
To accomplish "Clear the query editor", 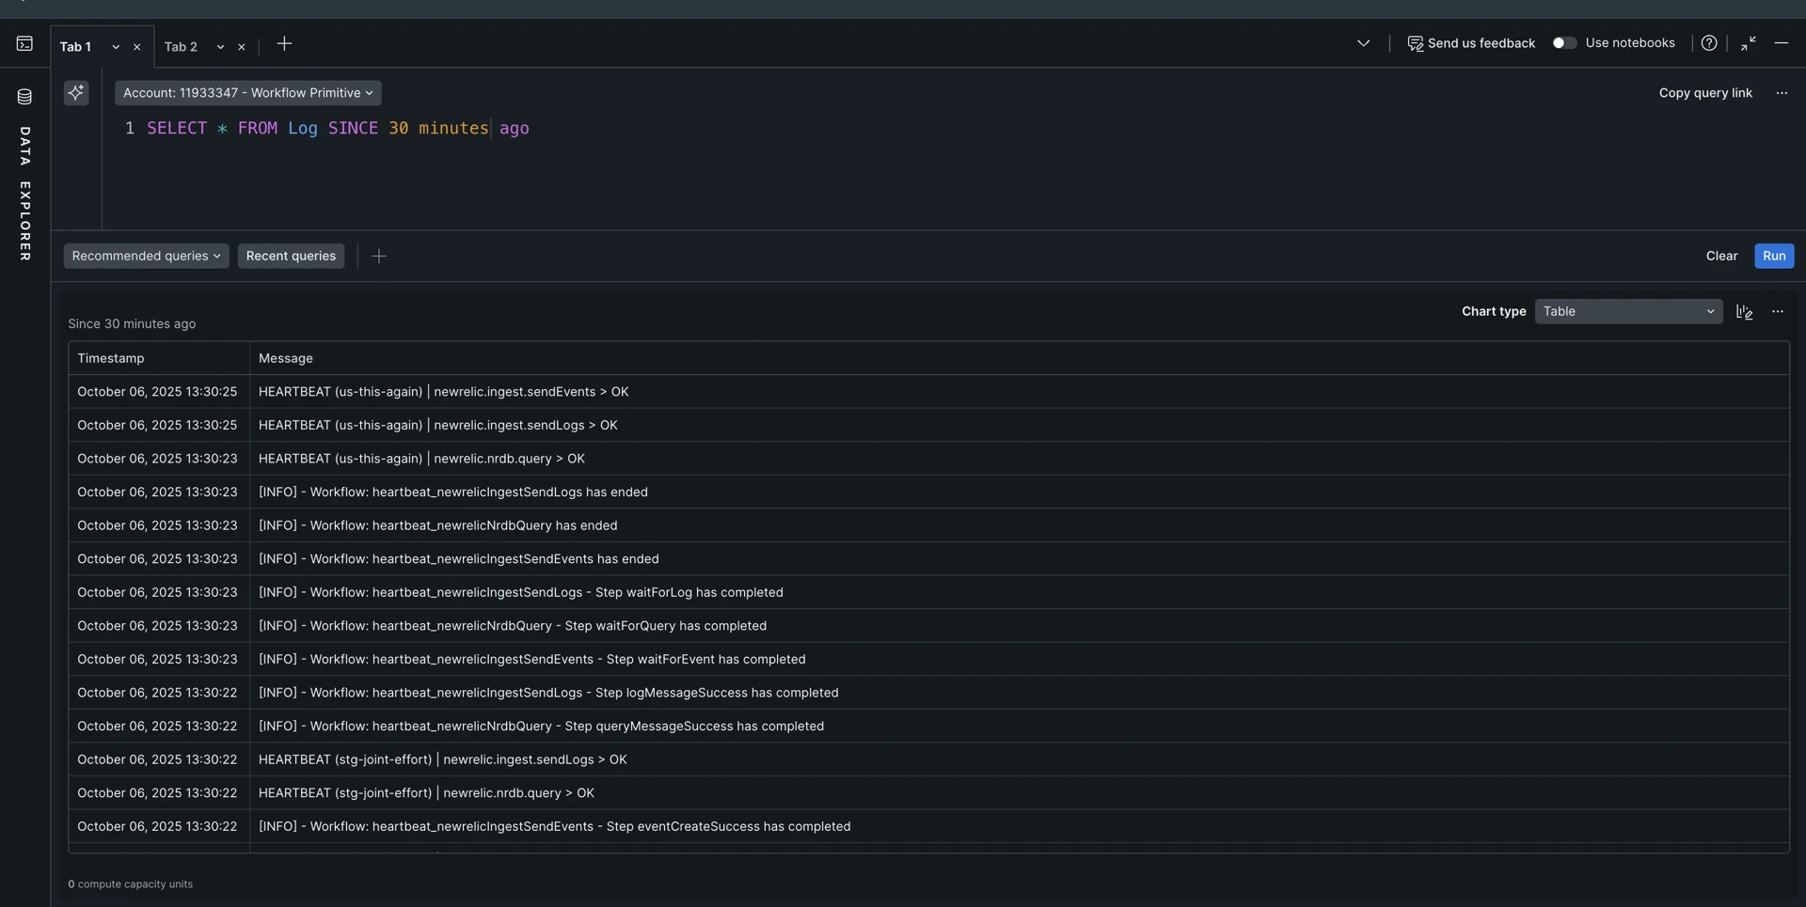I will [x=1721, y=256].
